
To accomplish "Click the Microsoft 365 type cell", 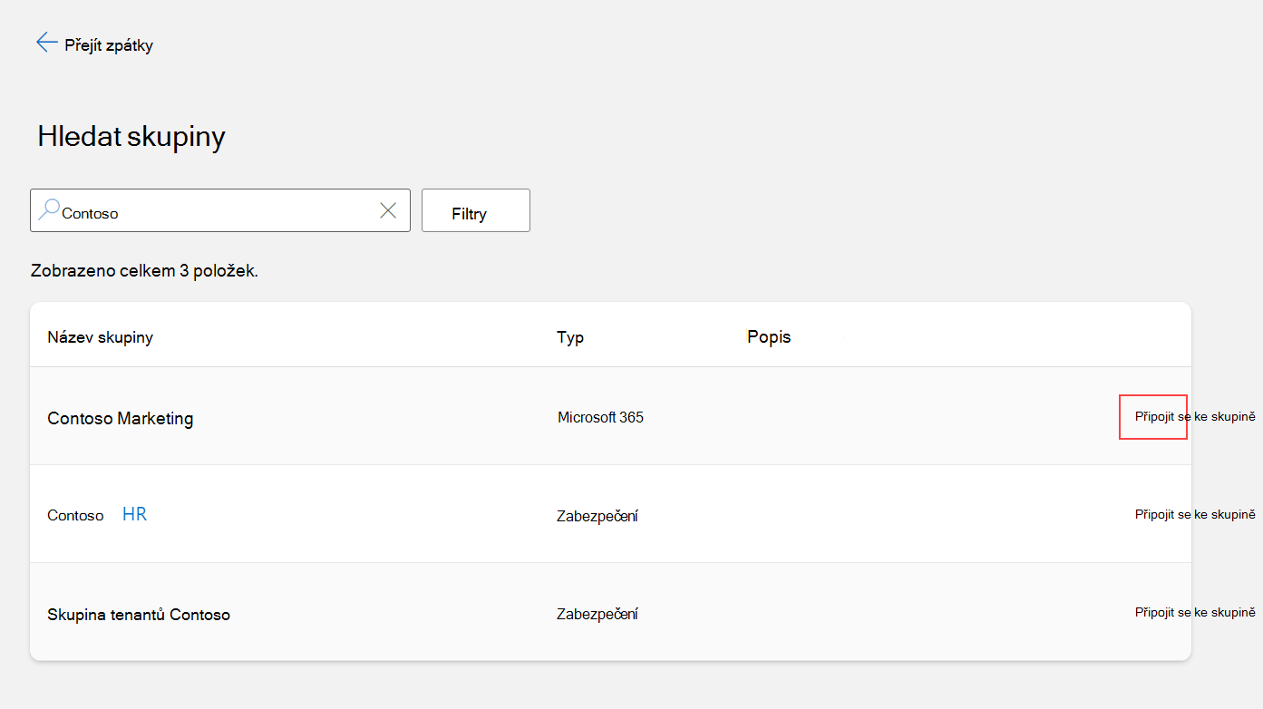I will click(x=600, y=417).
